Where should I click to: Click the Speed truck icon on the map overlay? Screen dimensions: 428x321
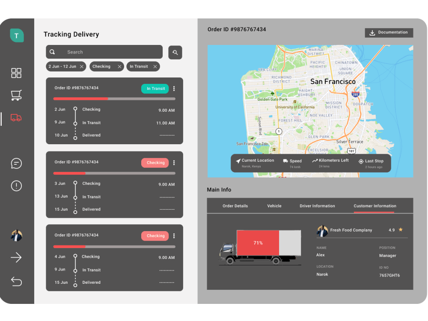pos(285,160)
